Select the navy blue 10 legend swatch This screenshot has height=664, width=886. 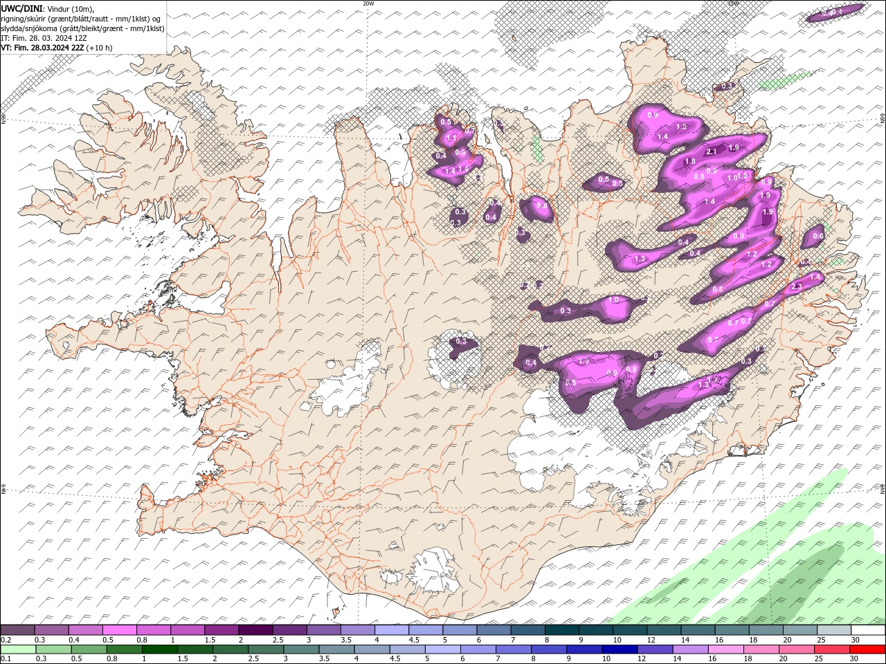coord(620,649)
